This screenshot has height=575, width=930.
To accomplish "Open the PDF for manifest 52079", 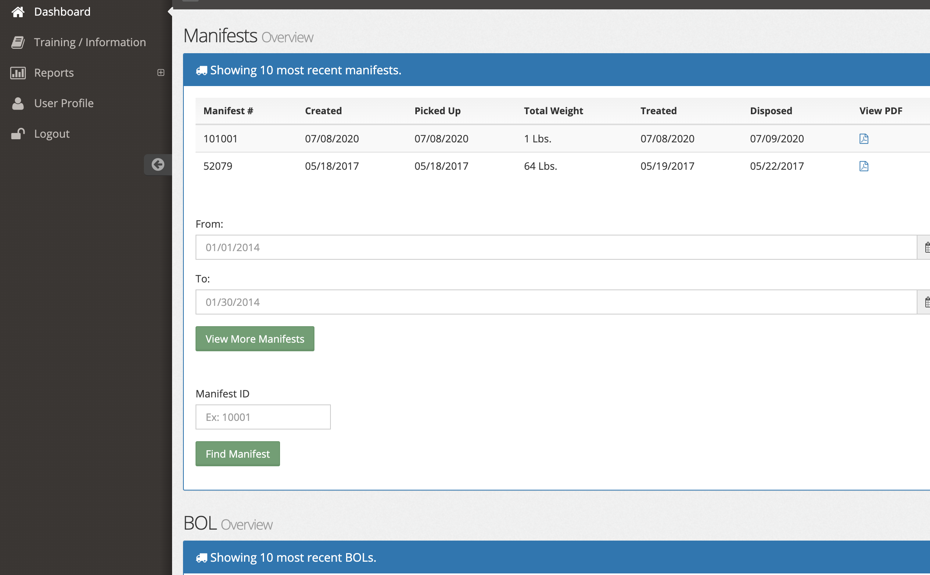I will coord(864,166).
